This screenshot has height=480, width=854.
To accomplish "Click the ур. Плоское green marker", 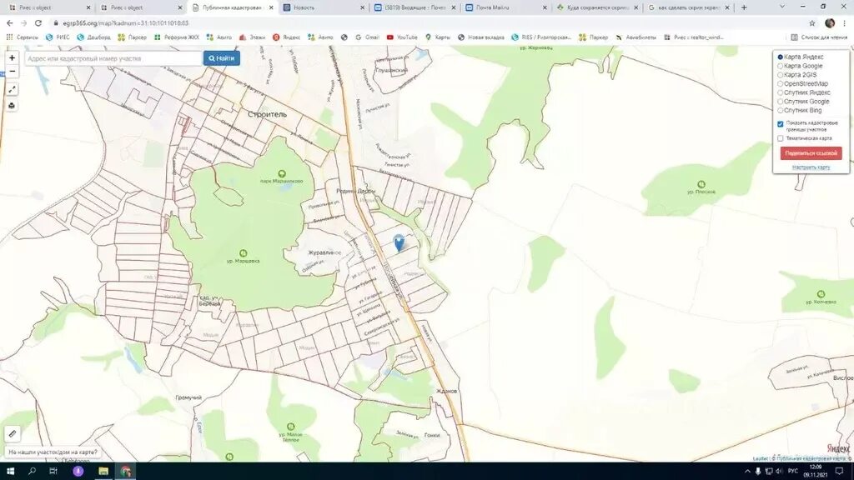I will (701, 184).
